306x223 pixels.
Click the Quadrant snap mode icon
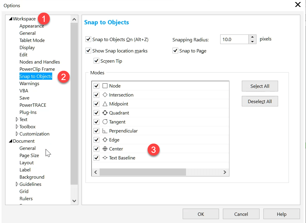[x=105, y=113]
